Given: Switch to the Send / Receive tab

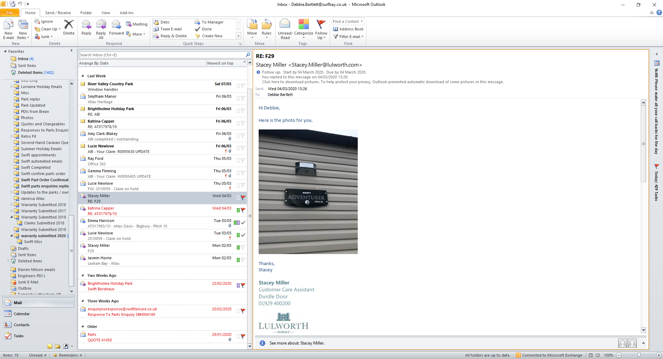Looking at the screenshot, I should (x=58, y=13).
